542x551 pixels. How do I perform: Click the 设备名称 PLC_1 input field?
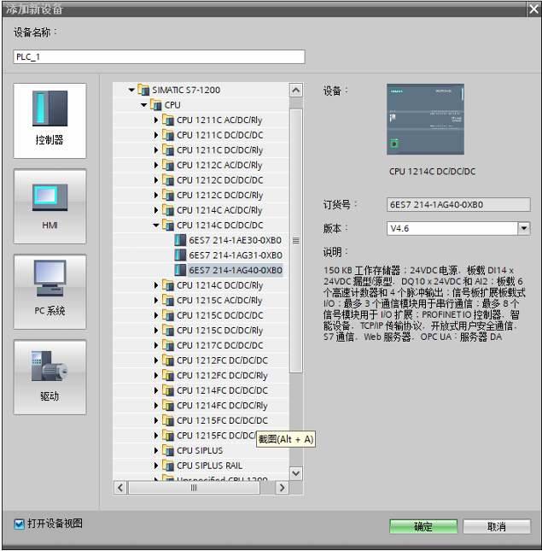click(x=159, y=57)
